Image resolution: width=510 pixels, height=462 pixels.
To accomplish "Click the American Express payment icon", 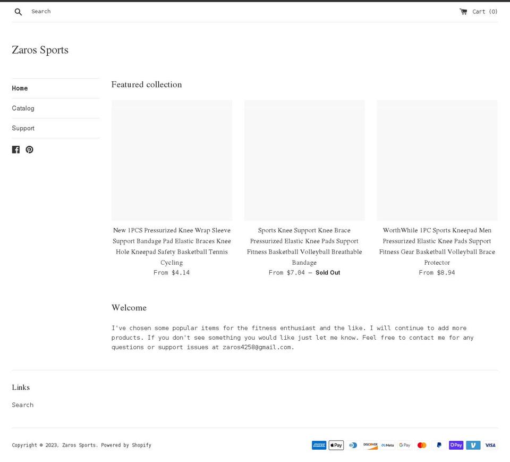I will pyautogui.click(x=319, y=445).
